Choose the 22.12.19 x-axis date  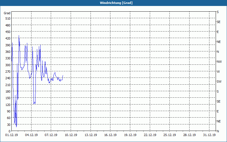[x=150, y=135]
